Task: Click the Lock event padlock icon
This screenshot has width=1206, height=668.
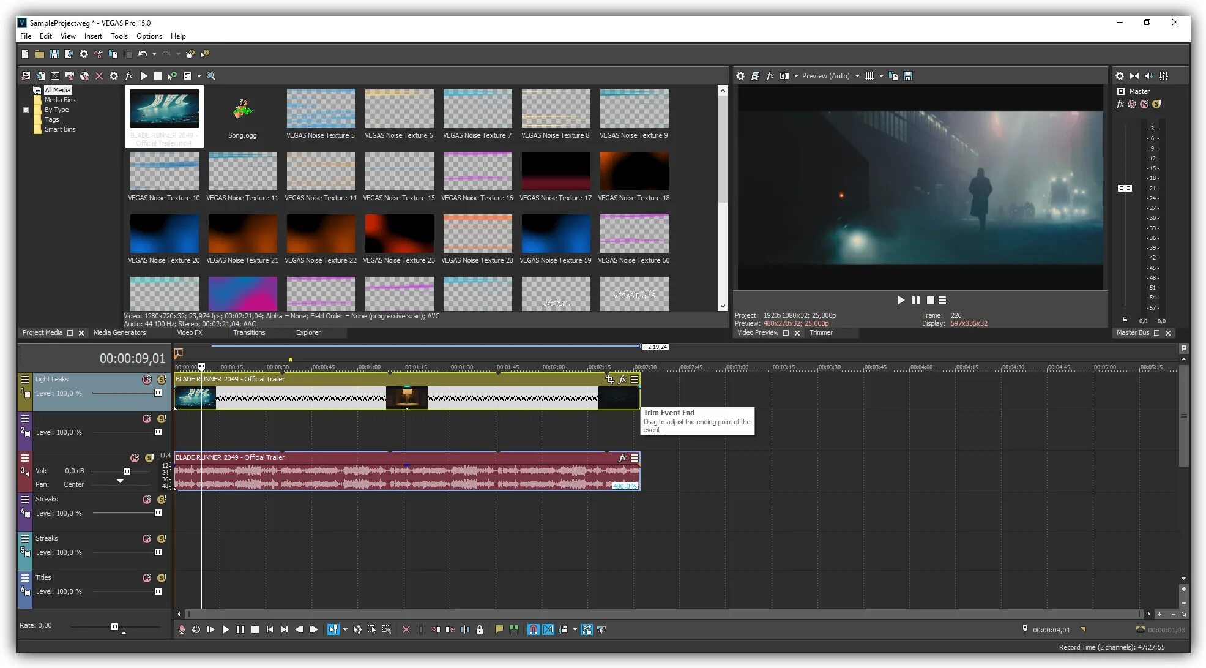Action: [480, 629]
